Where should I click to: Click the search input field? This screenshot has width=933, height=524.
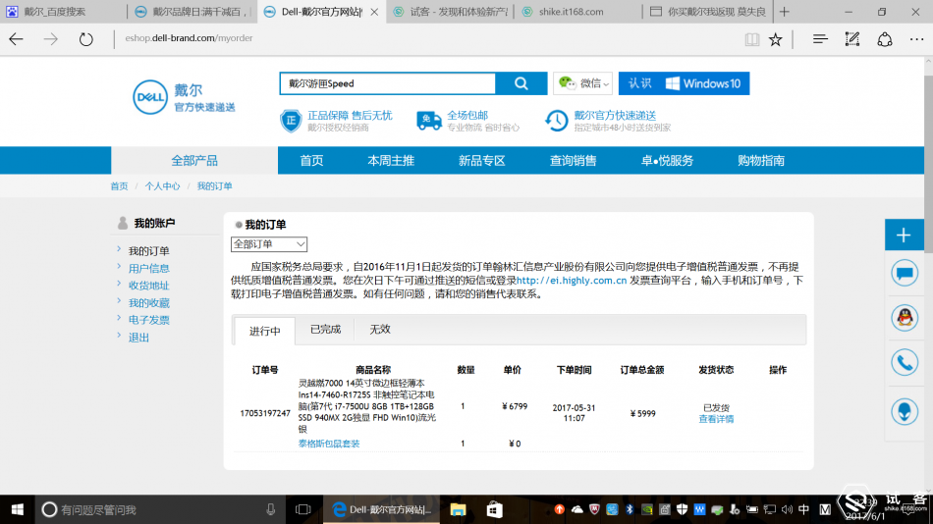387,83
